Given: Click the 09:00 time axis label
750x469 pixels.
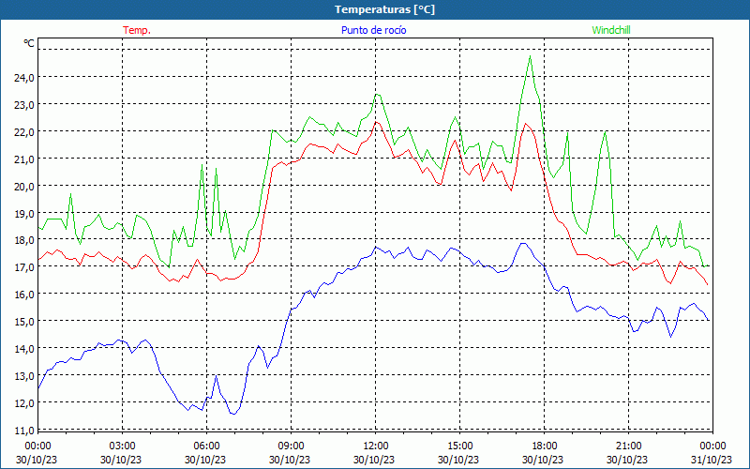Looking at the screenshot, I should [x=291, y=446].
